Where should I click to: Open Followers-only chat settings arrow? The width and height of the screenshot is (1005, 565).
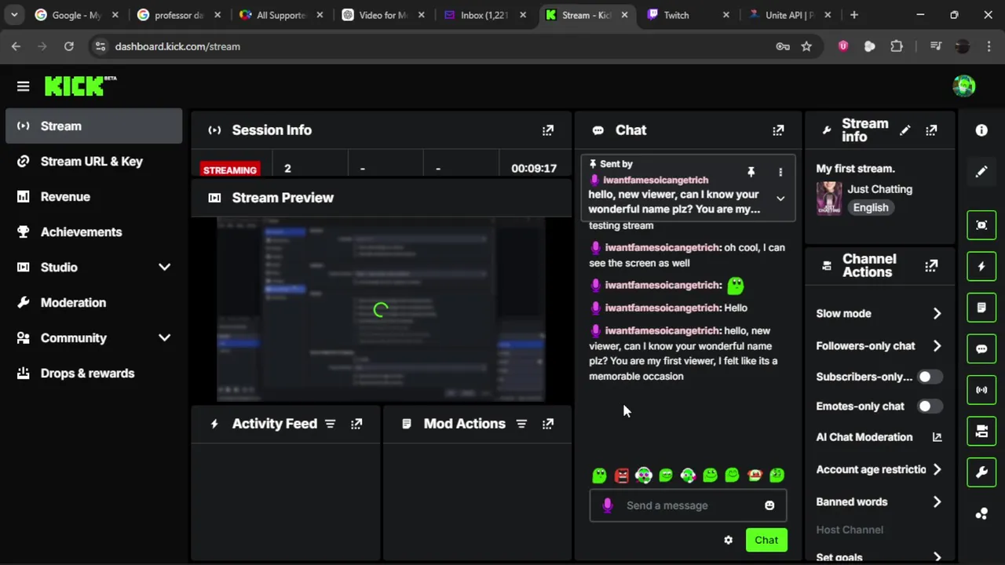pos(937,346)
